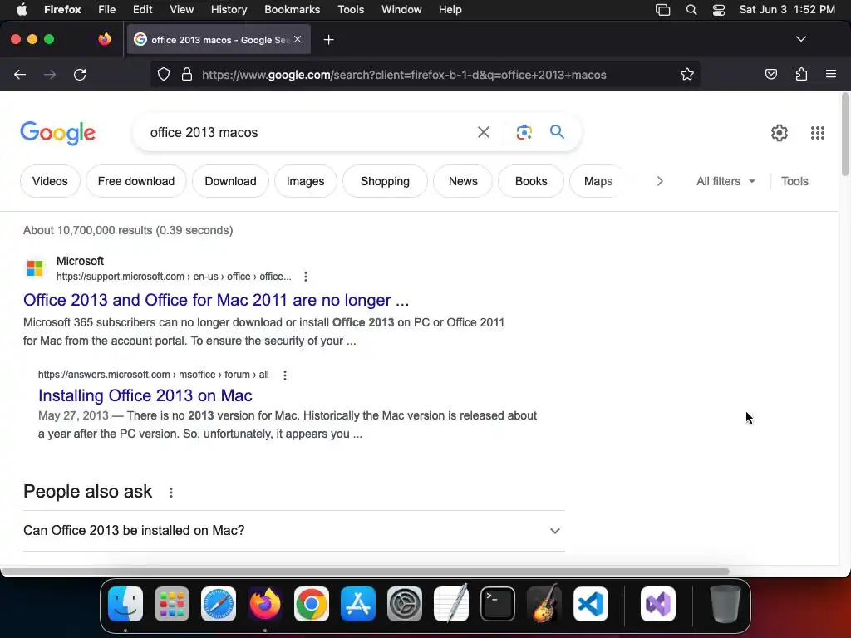Expand the All filters dropdown
Viewport: 851px width, 638px height.
(x=725, y=181)
